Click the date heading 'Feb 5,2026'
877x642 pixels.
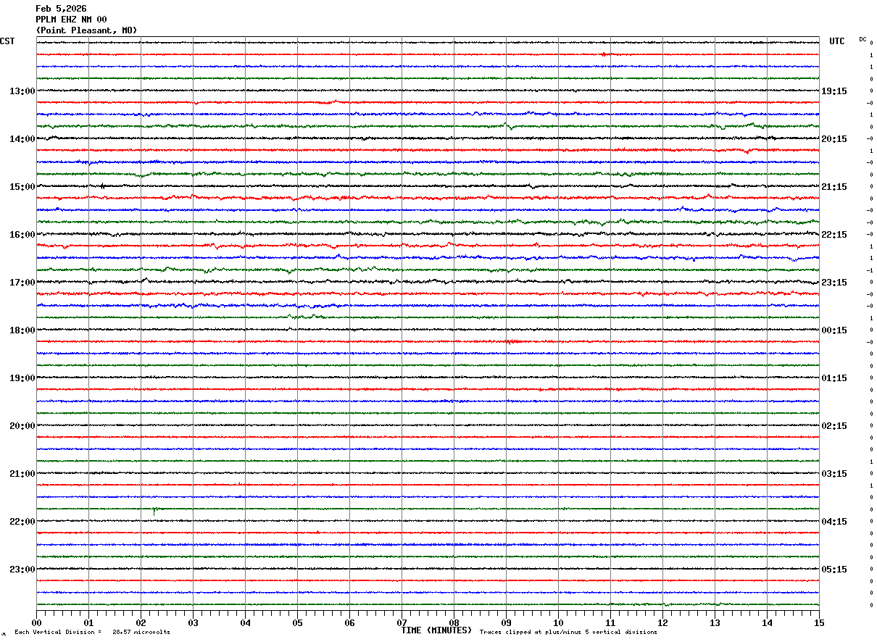tap(62, 9)
